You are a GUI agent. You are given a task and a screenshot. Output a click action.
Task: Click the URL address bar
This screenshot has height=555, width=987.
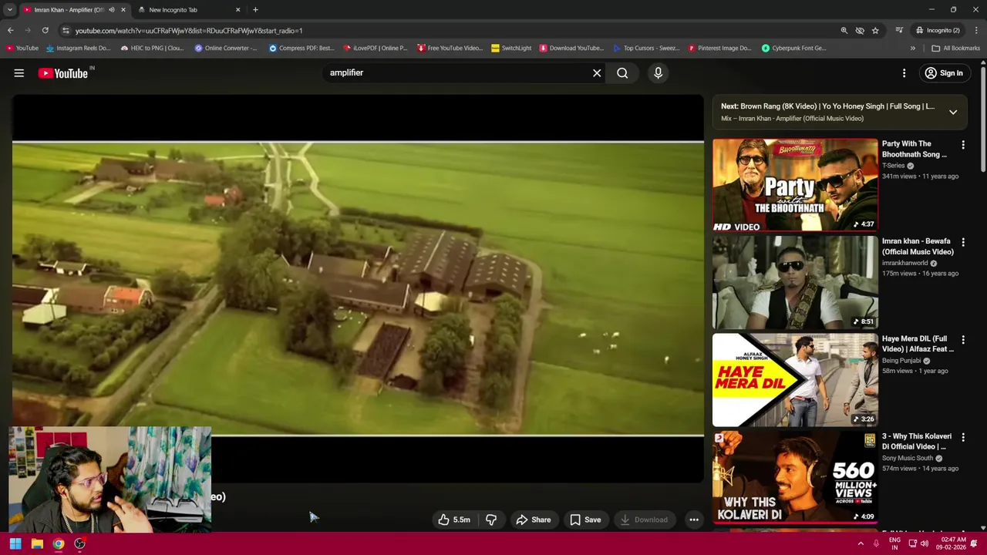pos(447,31)
